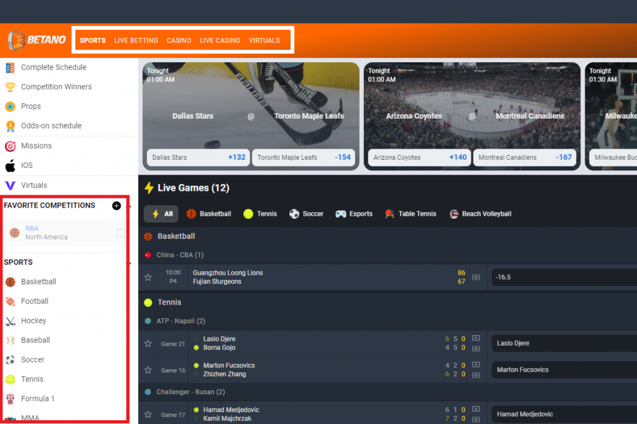Select the -16.5 spread odds button
Image resolution: width=637 pixels, height=424 pixels.
click(x=564, y=277)
